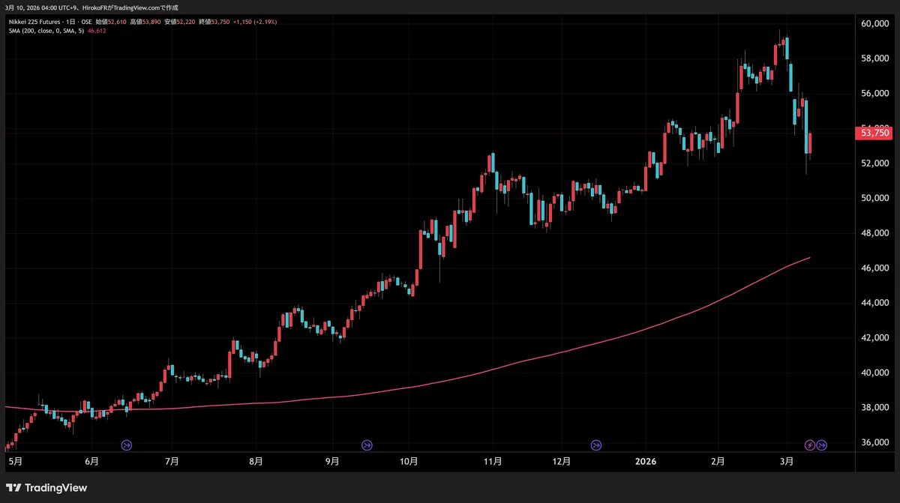Click the 36,000 price axis label
This screenshot has width=900, height=503.
(874, 442)
